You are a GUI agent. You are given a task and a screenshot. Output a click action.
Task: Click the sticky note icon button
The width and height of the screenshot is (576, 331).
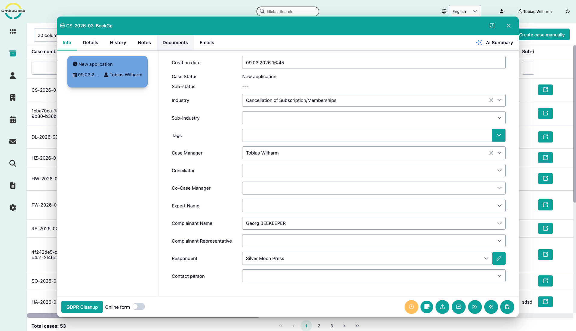pyautogui.click(x=427, y=307)
